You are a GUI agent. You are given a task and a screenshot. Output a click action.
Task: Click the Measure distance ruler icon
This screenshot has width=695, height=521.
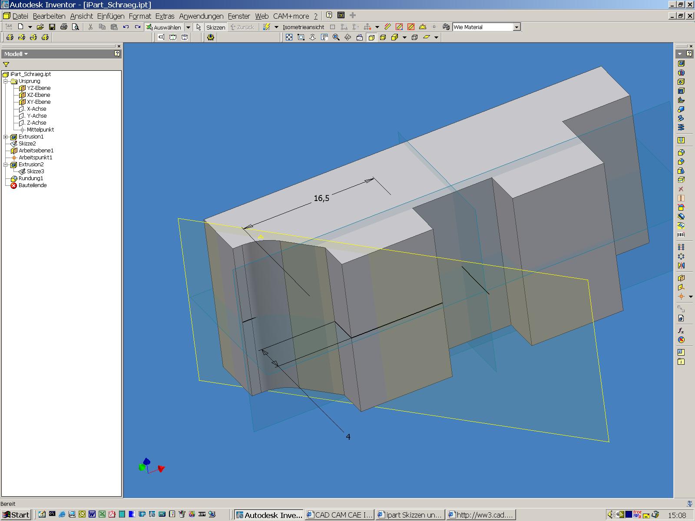coord(387,27)
